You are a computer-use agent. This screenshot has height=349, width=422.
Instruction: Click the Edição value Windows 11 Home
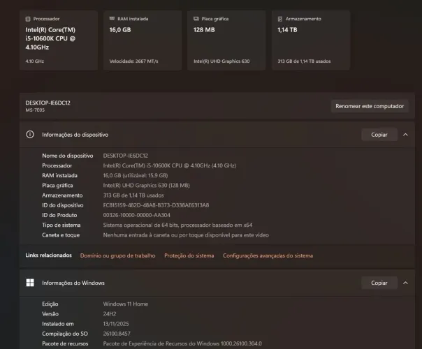point(126,304)
